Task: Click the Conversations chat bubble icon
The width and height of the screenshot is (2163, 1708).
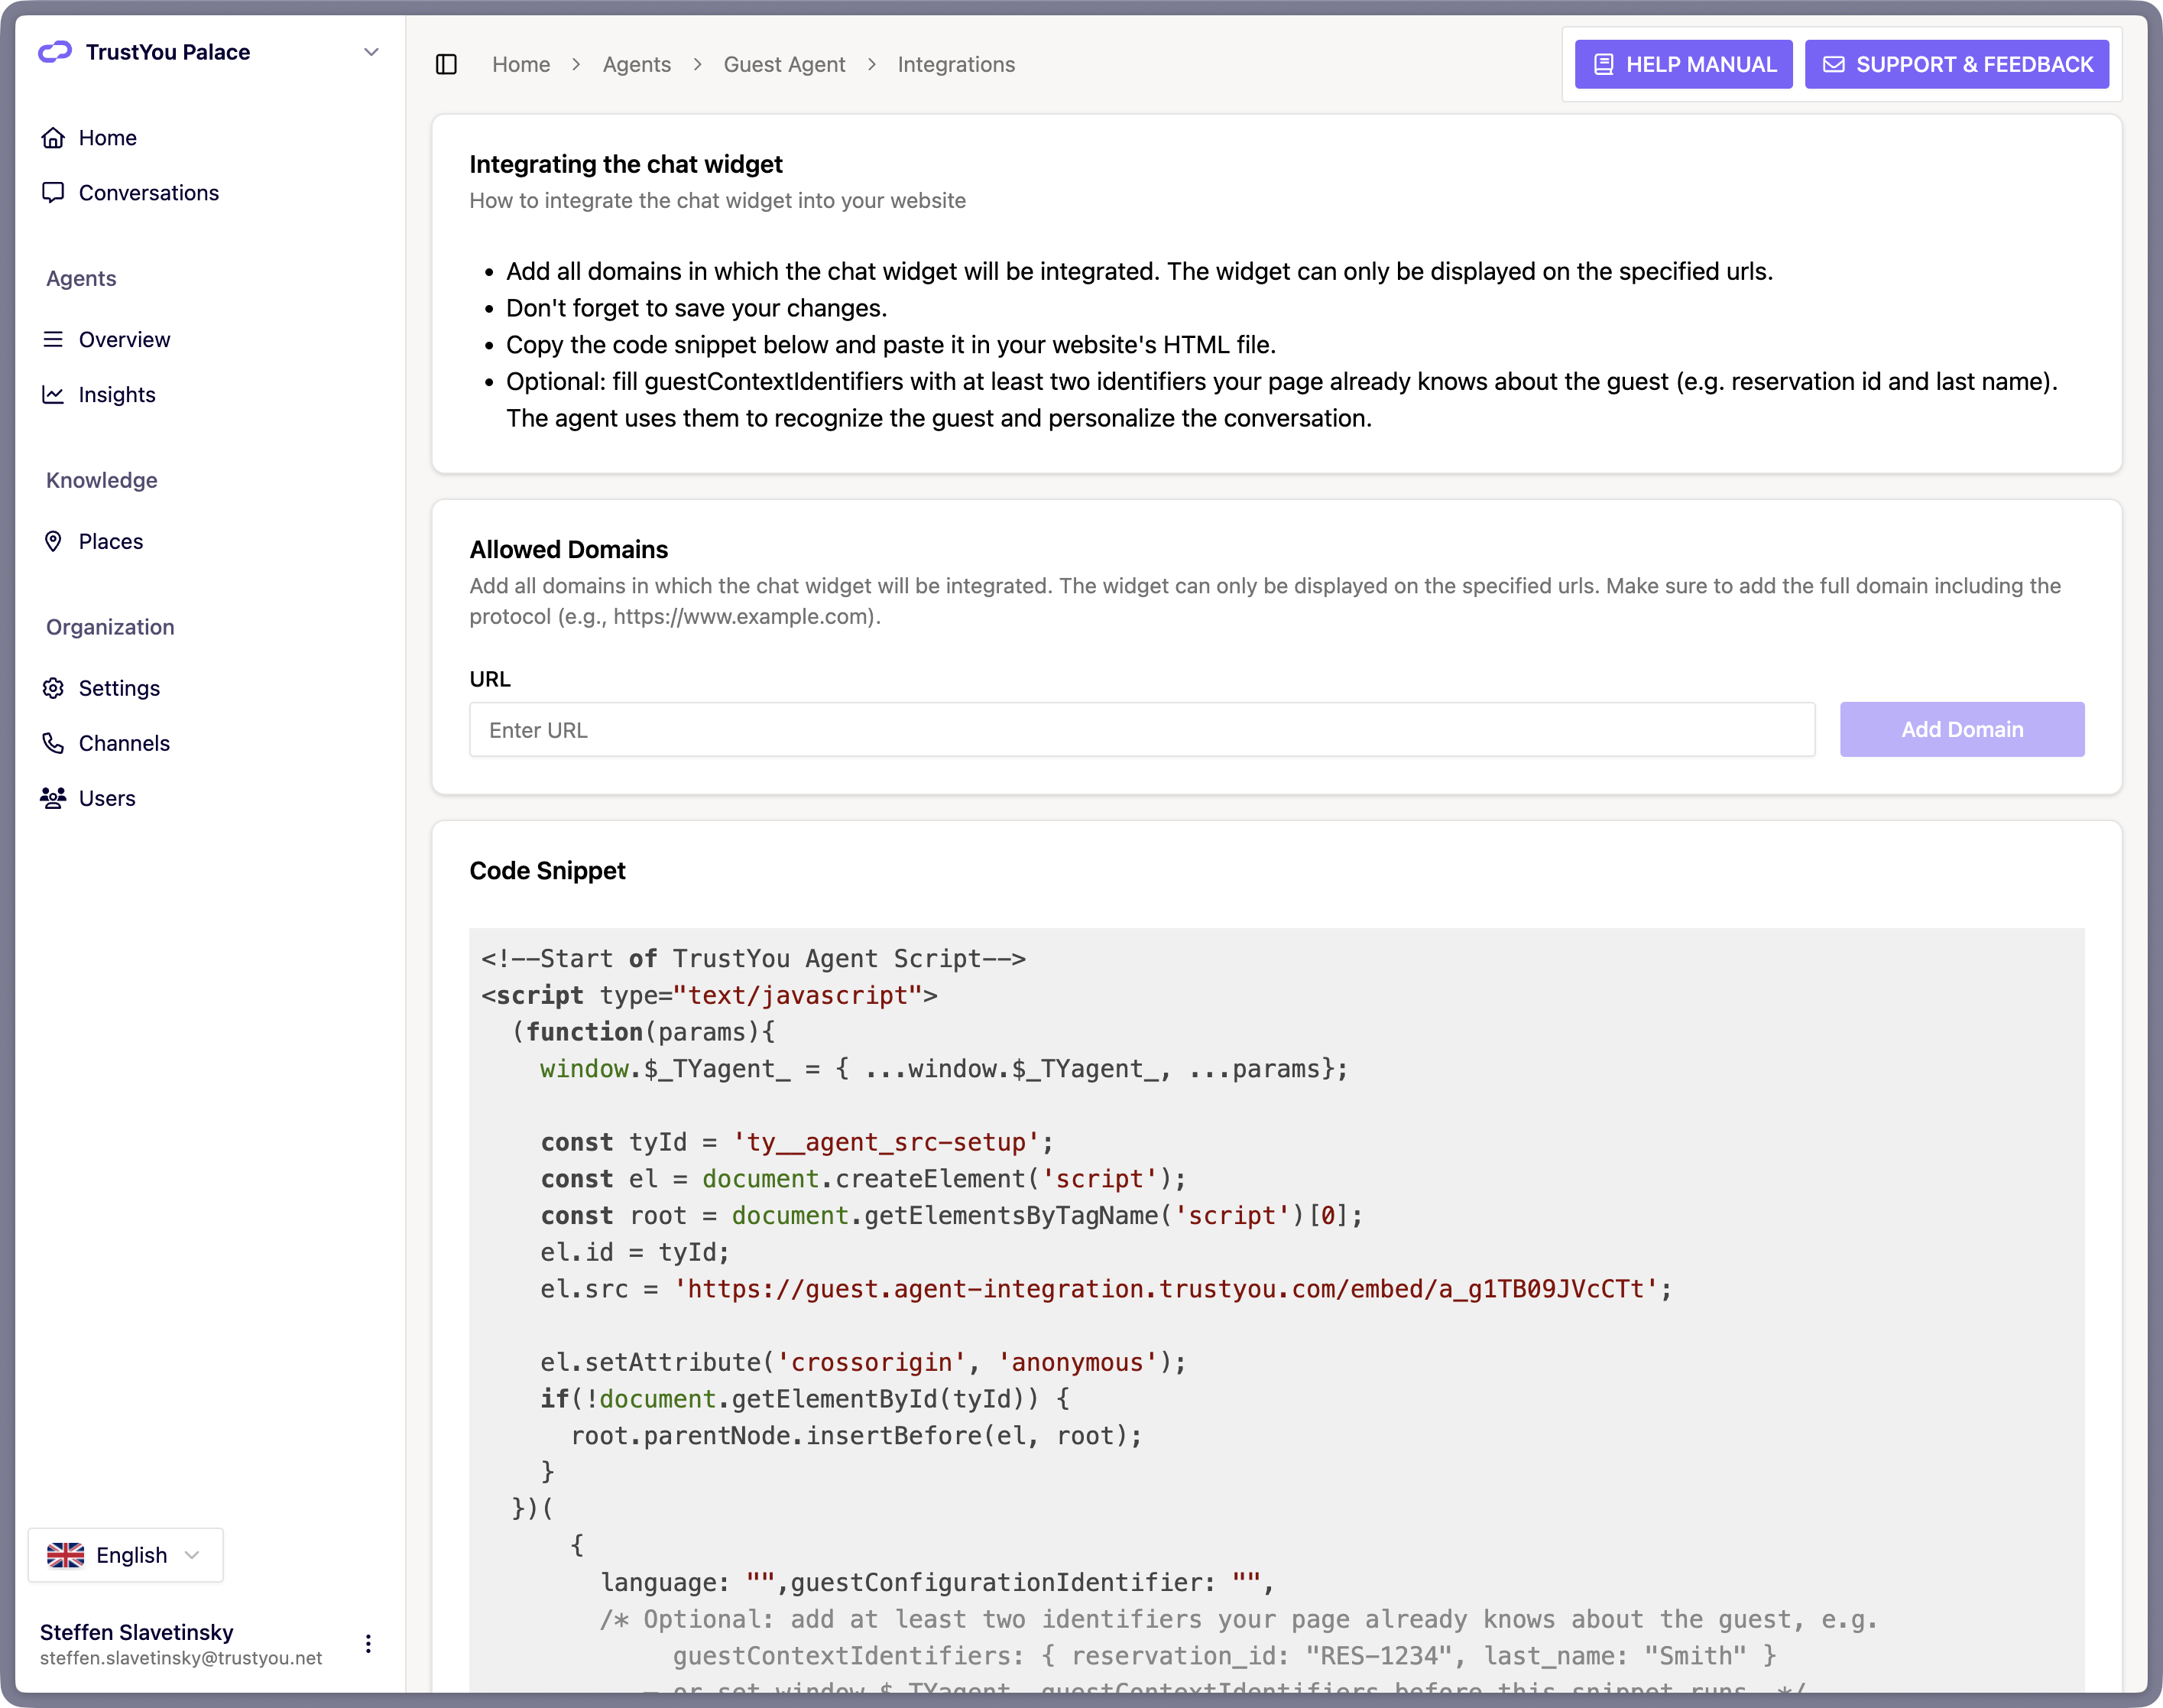Action: (53, 193)
